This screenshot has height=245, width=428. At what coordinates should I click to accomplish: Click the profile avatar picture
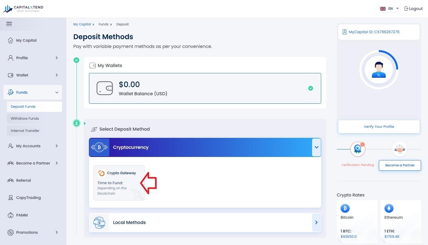click(x=379, y=70)
